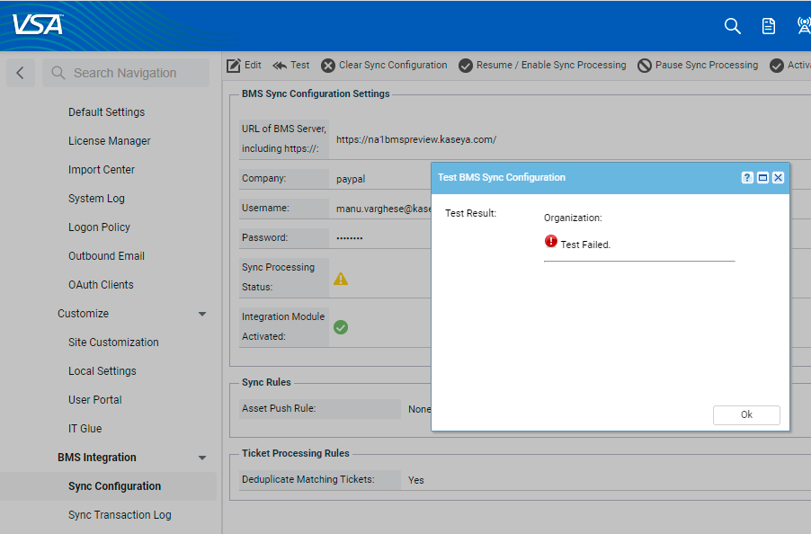
Task: Click the Resume / Enable Sync Processing label
Action: point(551,65)
